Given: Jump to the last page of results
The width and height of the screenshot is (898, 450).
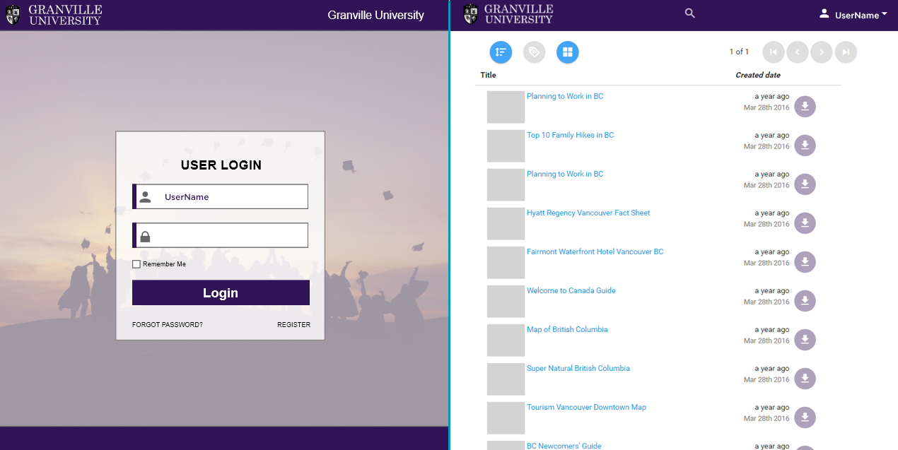Looking at the screenshot, I should pyautogui.click(x=846, y=52).
